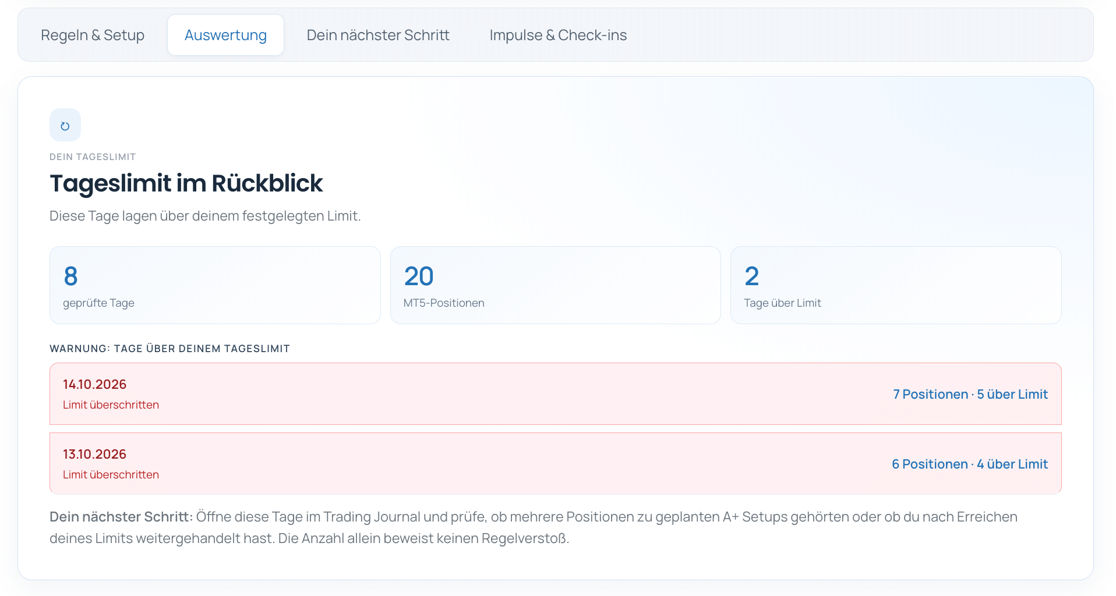Click the WARNUNG: TAGE ÜBER DEINEM TAGESLIMIT heading
1116x596 pixels.
point(169,349)
